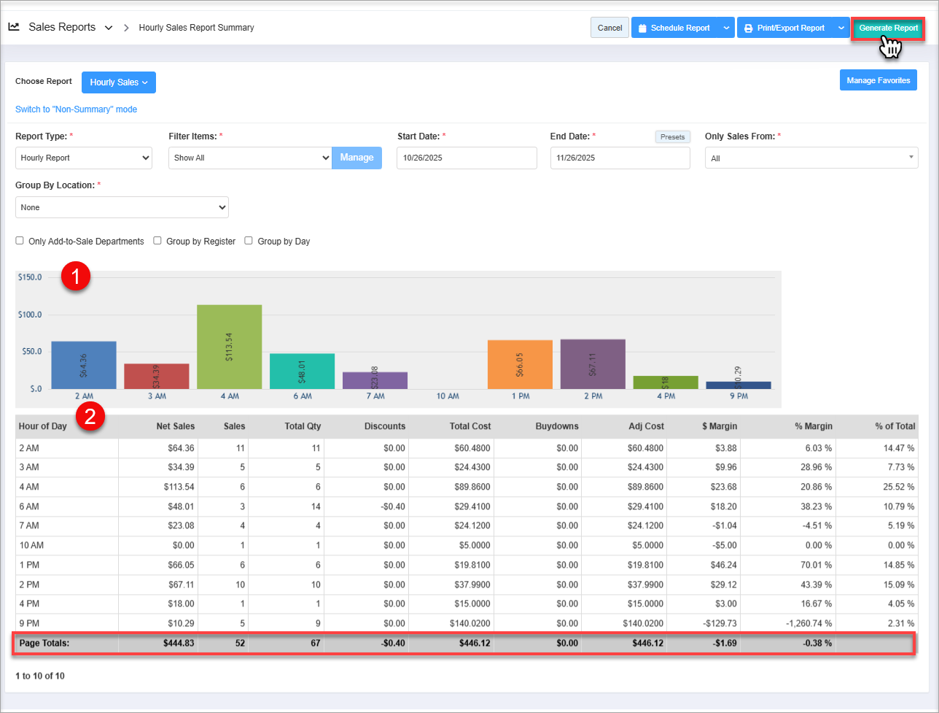The height and width of the screenshot is (713, 939).
Task: Click the printer icon on Print/Export Report
Action: tap(748, 28)
